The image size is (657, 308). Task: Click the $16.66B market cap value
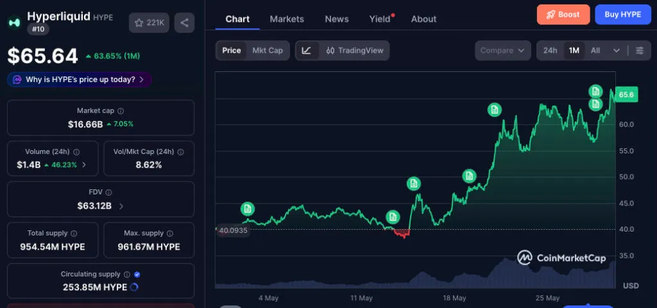[x=85, y=124]
